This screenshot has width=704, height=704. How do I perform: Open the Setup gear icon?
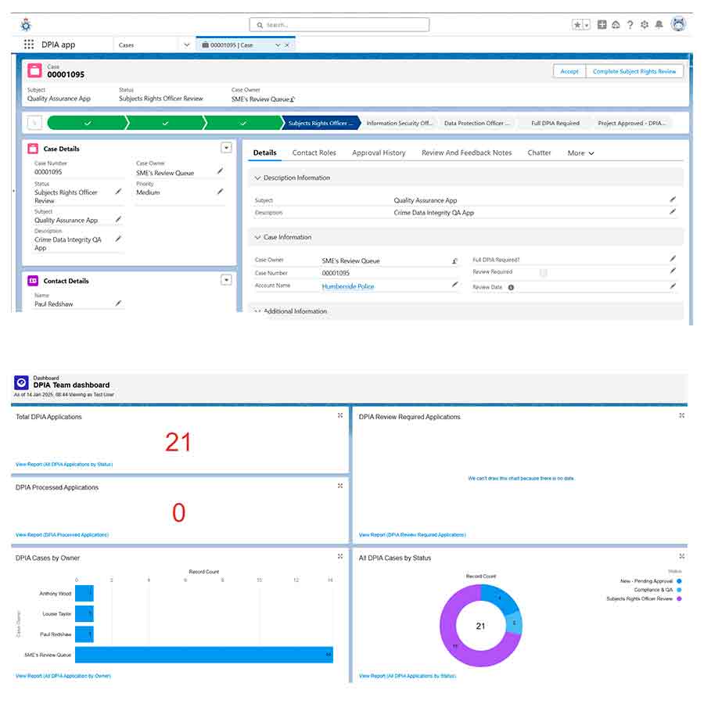[x=645, y=25]
